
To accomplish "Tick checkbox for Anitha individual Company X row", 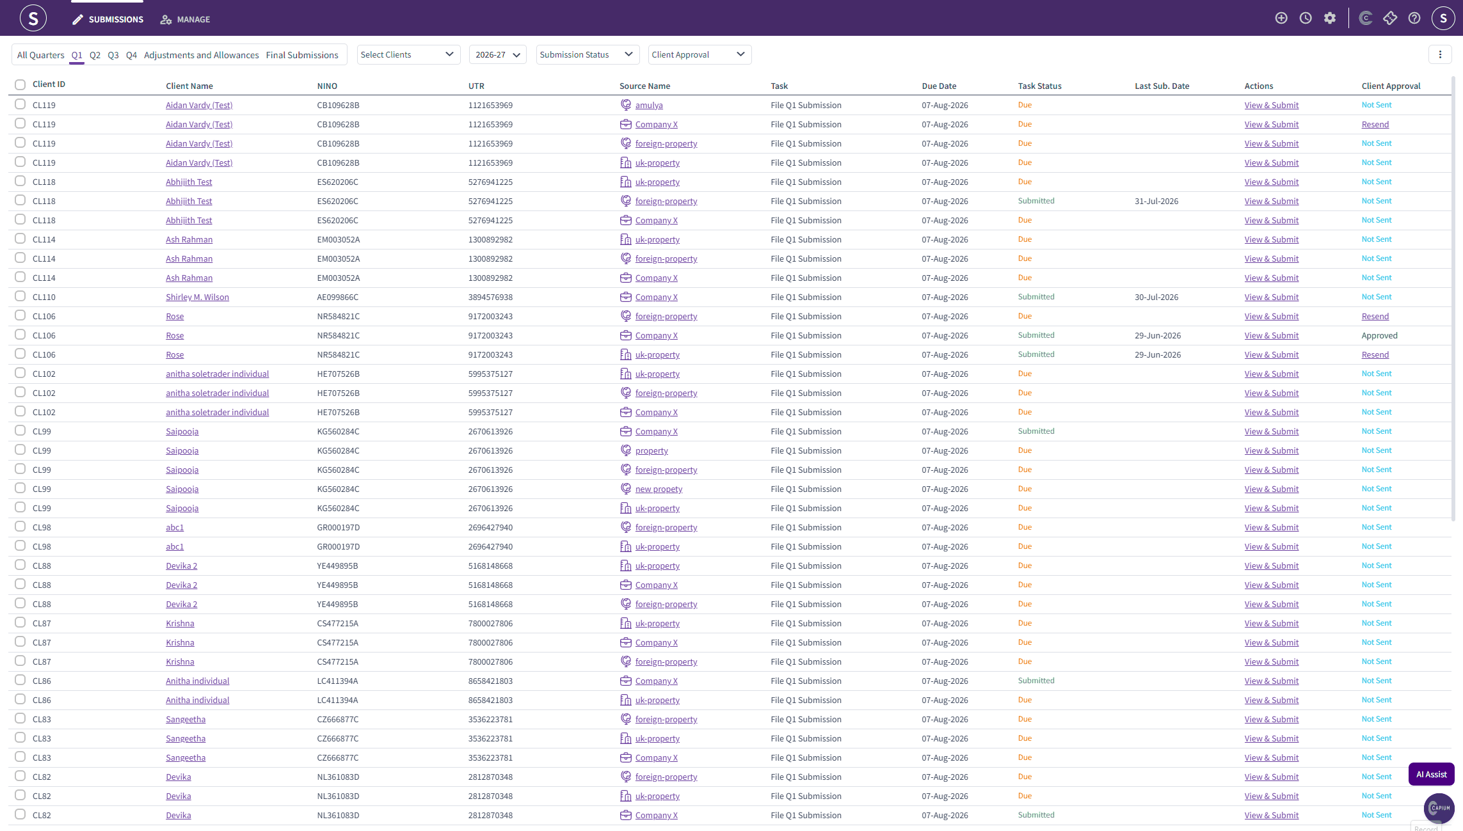I will [x=20, y=680].
